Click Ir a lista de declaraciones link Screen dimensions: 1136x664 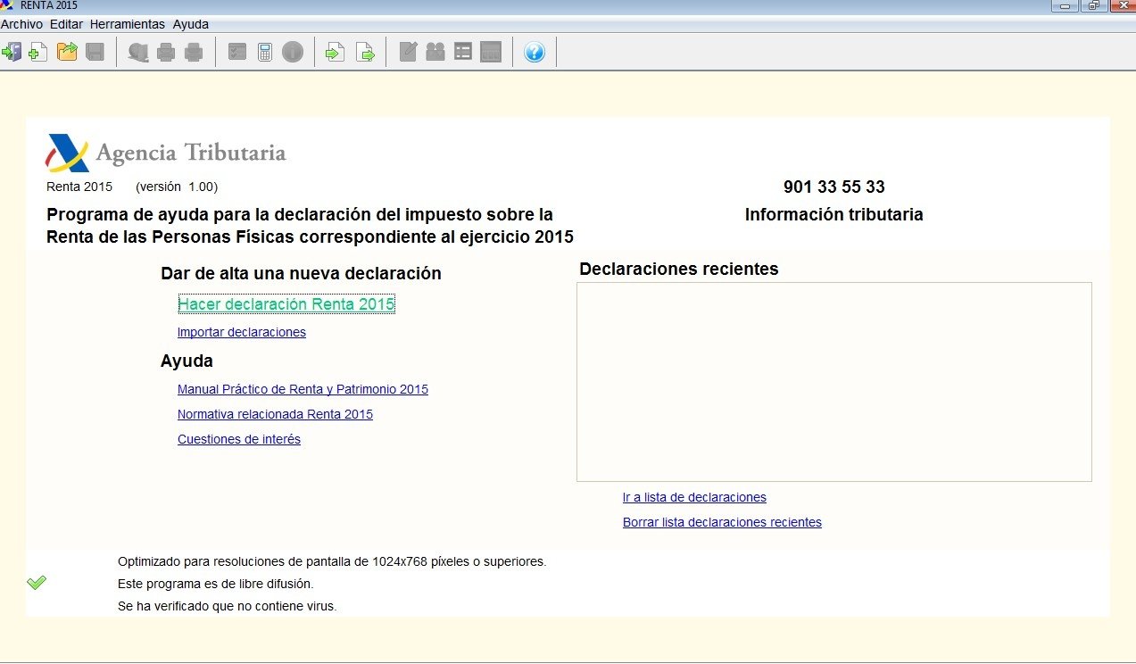[x=694, y=497]
